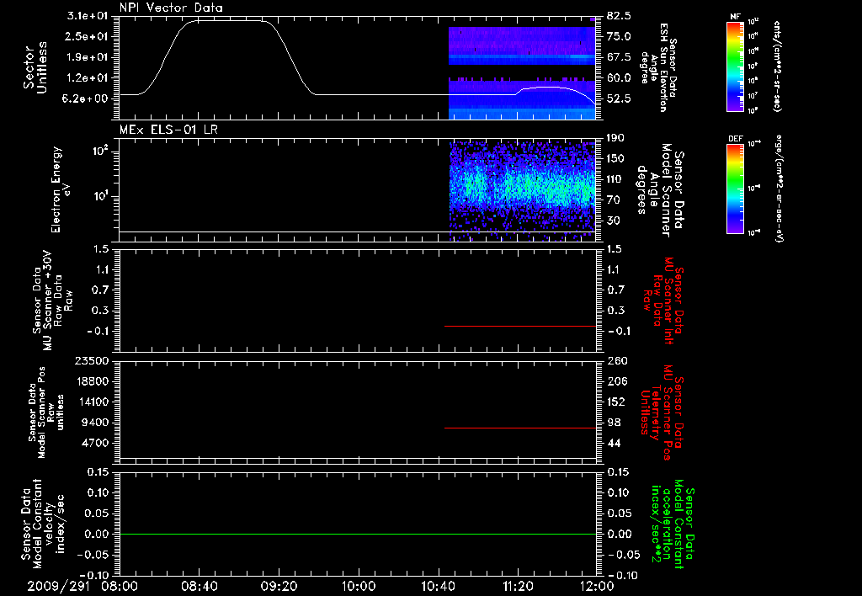The height and width of the screenshot is (596, 862).
Task: Click the 52.5 sun elevation tick value
Action: point(619,98)
